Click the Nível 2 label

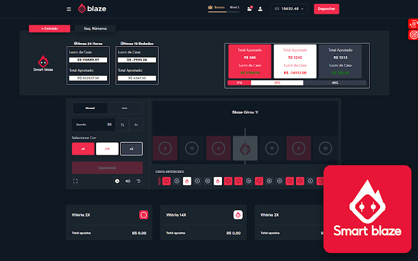point(234,7)
